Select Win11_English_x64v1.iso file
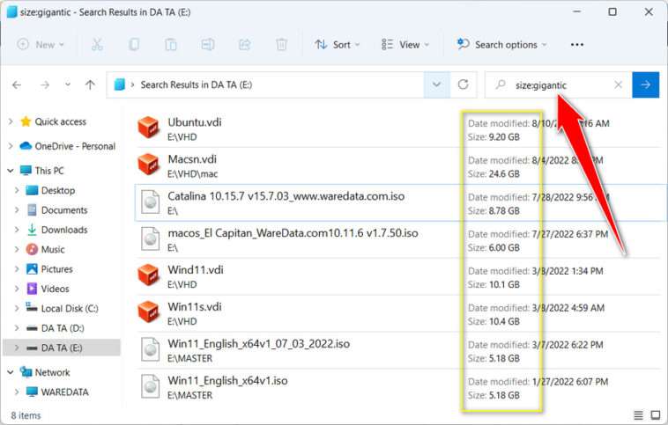Image resolution: width=668 pixels, height=425 pixels. [x=398, y=387]
